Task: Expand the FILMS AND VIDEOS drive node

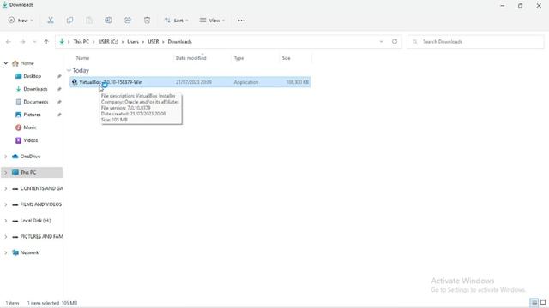Action: tap(6, 204)
